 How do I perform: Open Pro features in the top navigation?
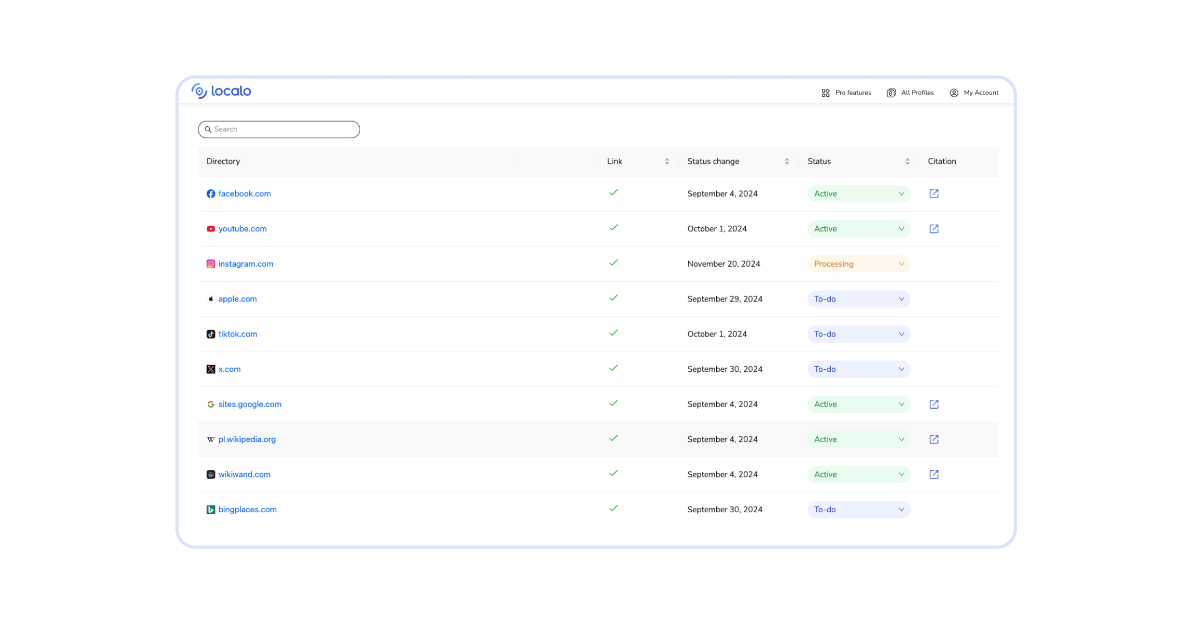coord(846,93)
